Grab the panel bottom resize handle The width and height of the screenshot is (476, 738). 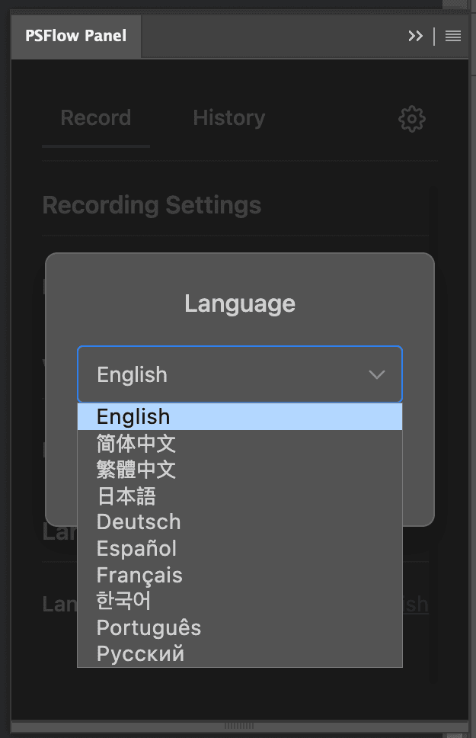click(x=239, y=725)
